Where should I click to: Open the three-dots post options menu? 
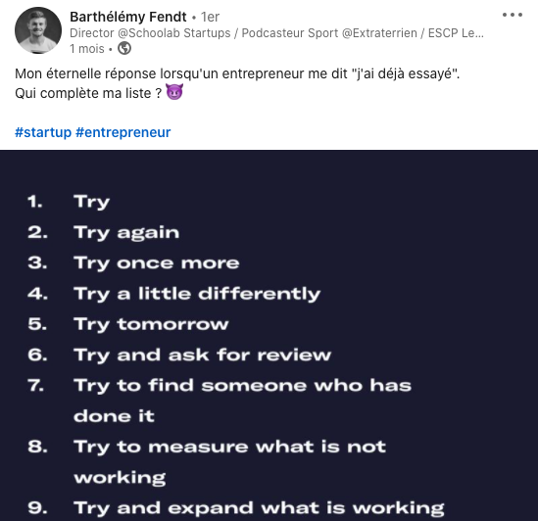click(x=513, y=15)
